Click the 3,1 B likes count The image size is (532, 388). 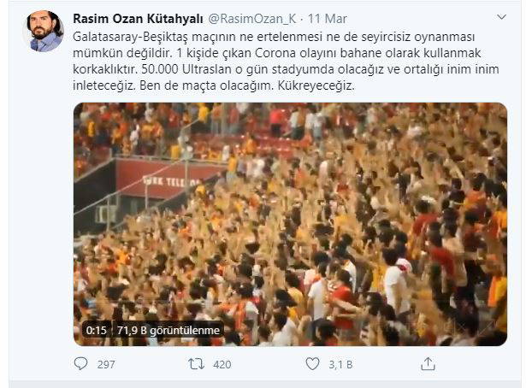tap(340, 365)
